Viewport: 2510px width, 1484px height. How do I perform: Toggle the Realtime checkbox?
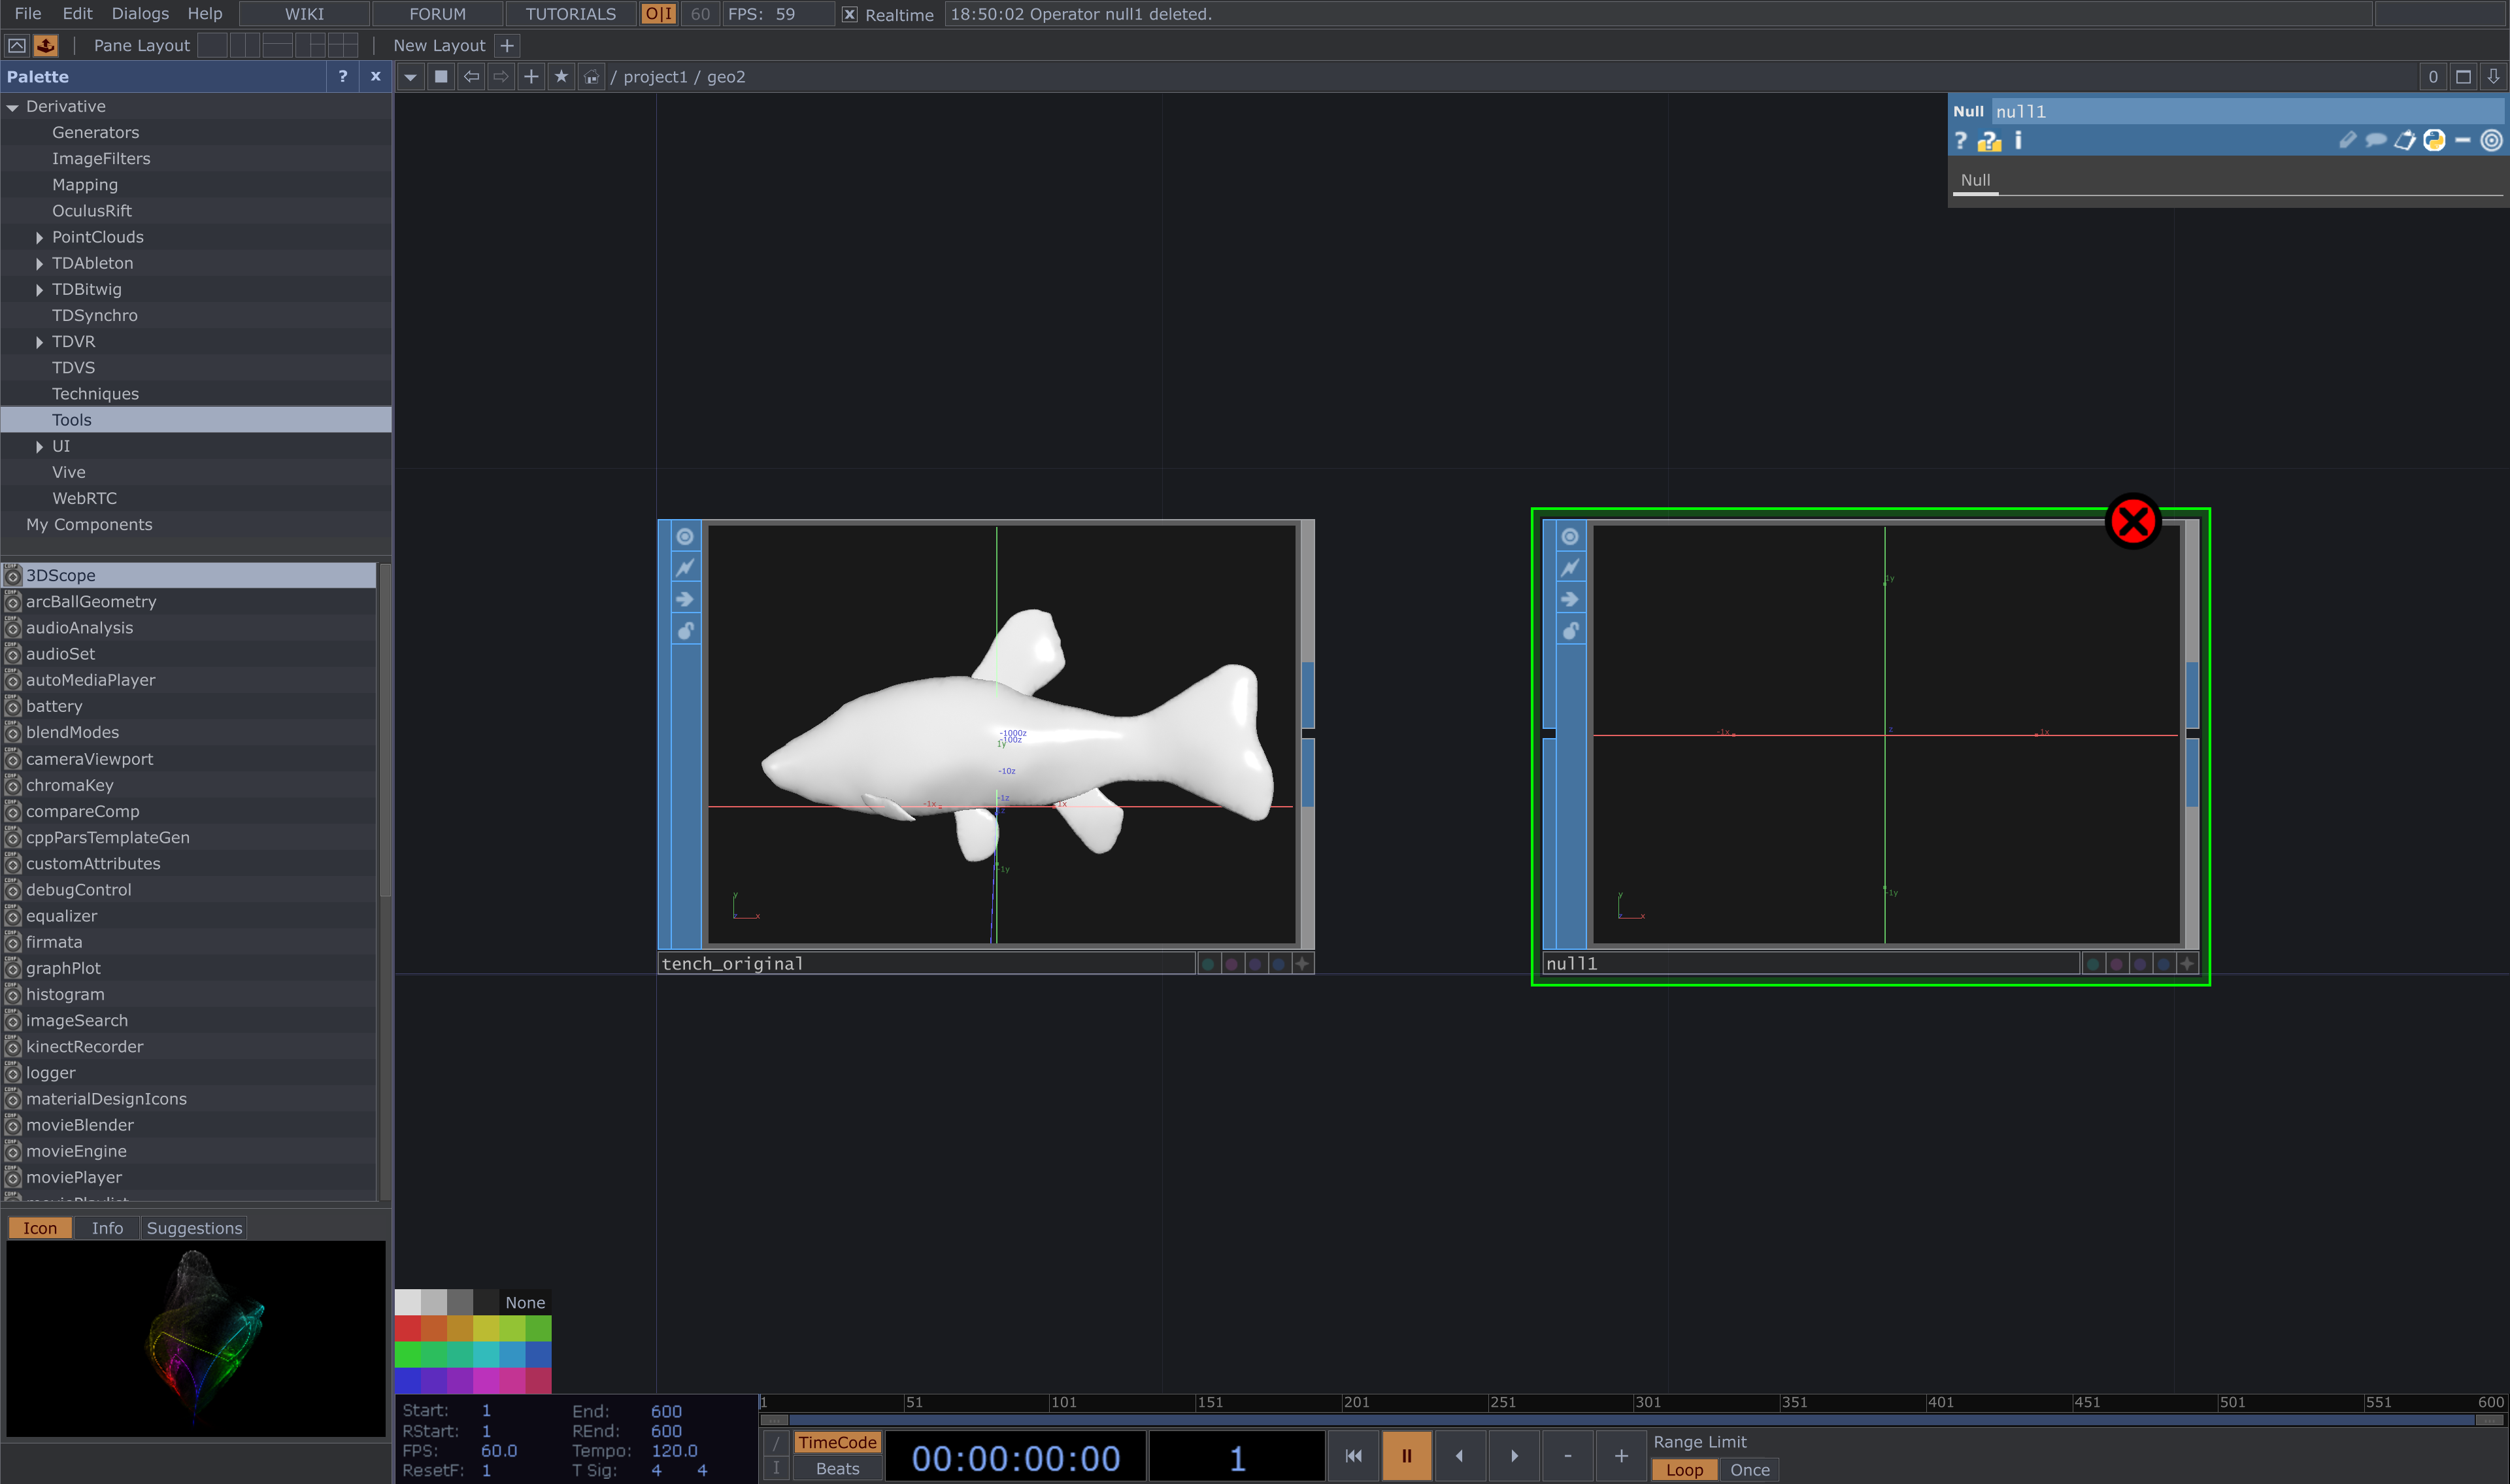tap(850, 15)
